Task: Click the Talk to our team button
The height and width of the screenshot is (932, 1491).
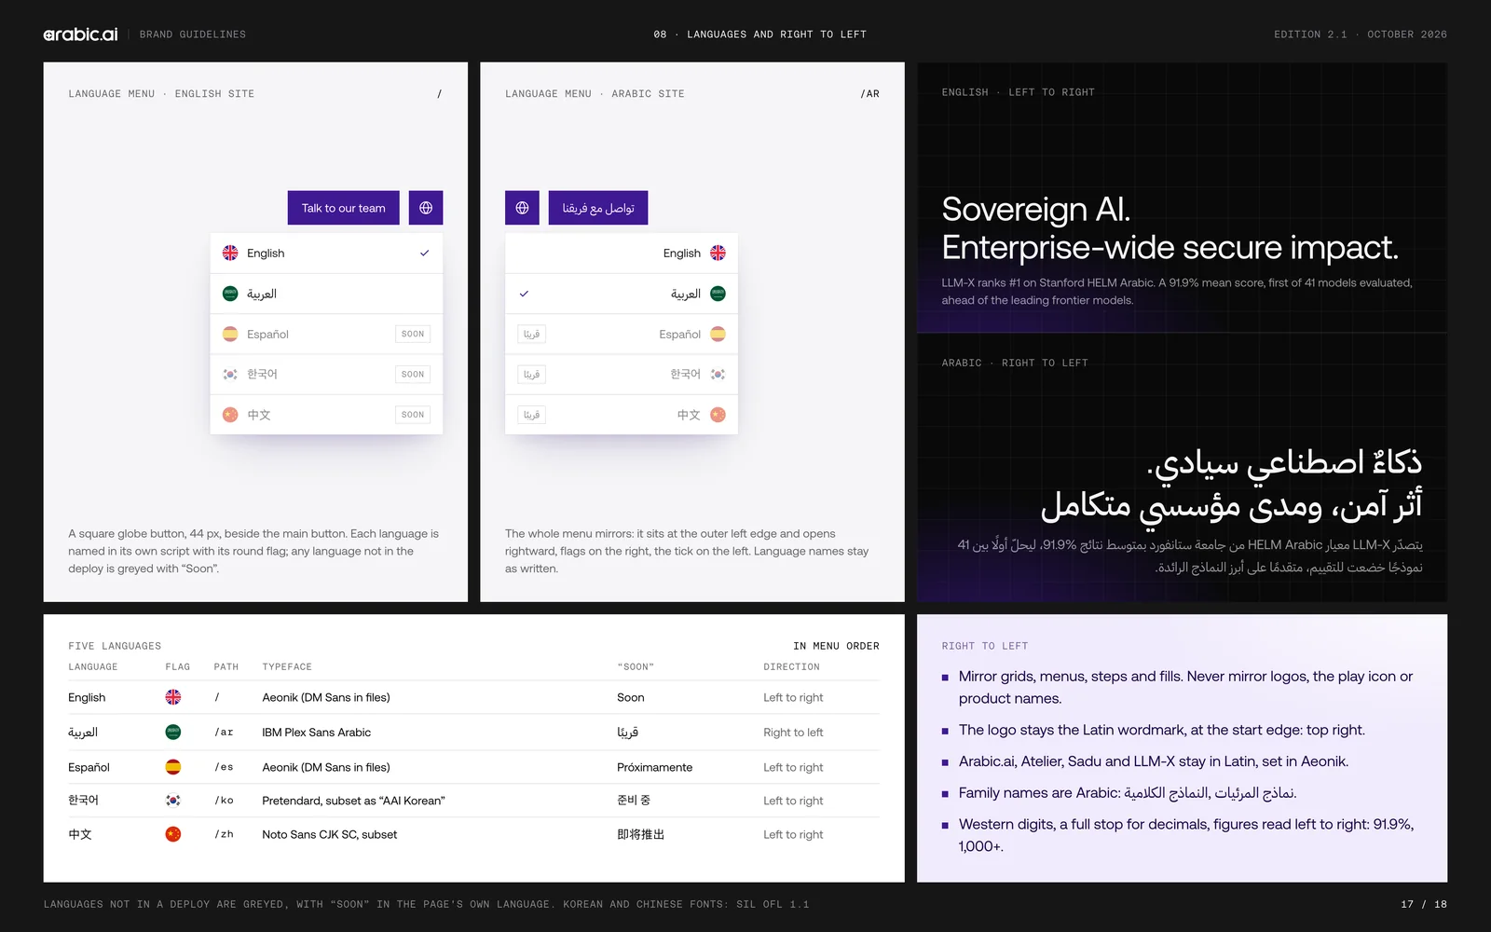Action: point(343,208)
